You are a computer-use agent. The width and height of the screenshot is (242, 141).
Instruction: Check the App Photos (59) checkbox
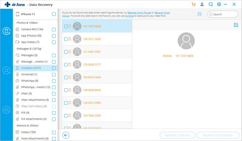(x=54, y=36)
